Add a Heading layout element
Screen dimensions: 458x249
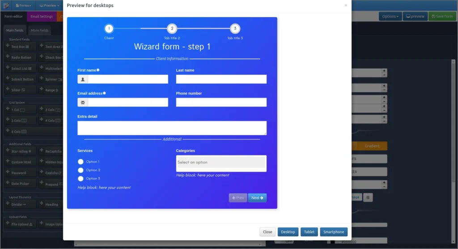[x=51, y=204]
